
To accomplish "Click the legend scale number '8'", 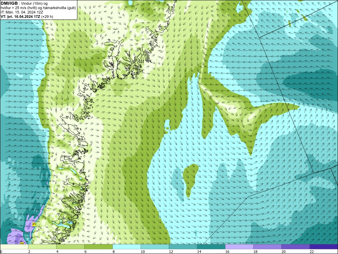I will (114, 252).
